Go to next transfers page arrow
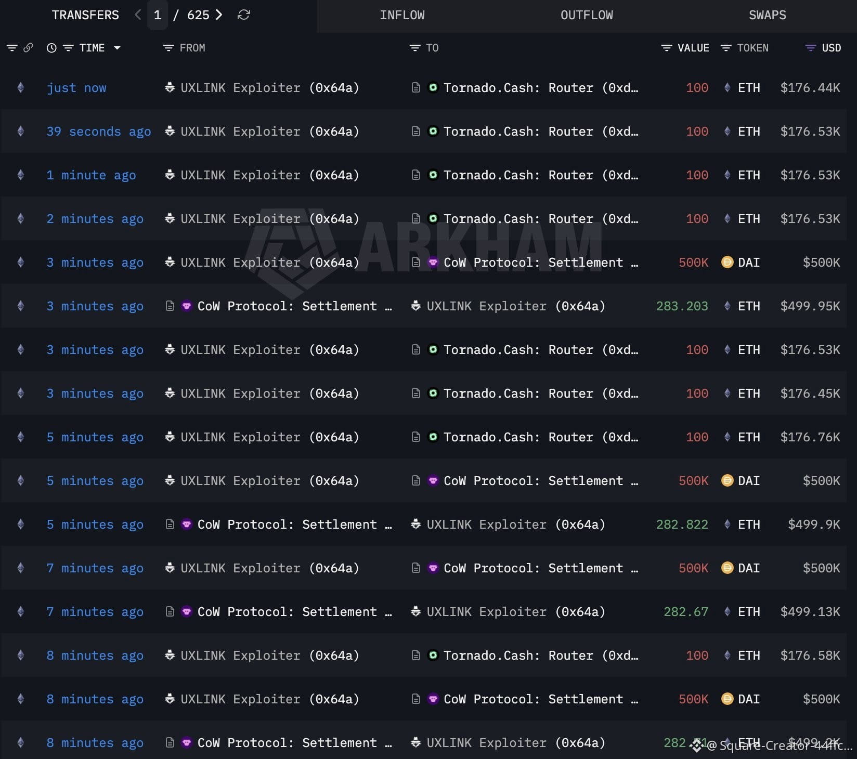857x759 pixels. (x=219, y=15)
